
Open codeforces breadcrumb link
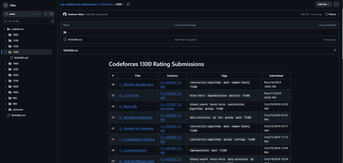point(106,4)
